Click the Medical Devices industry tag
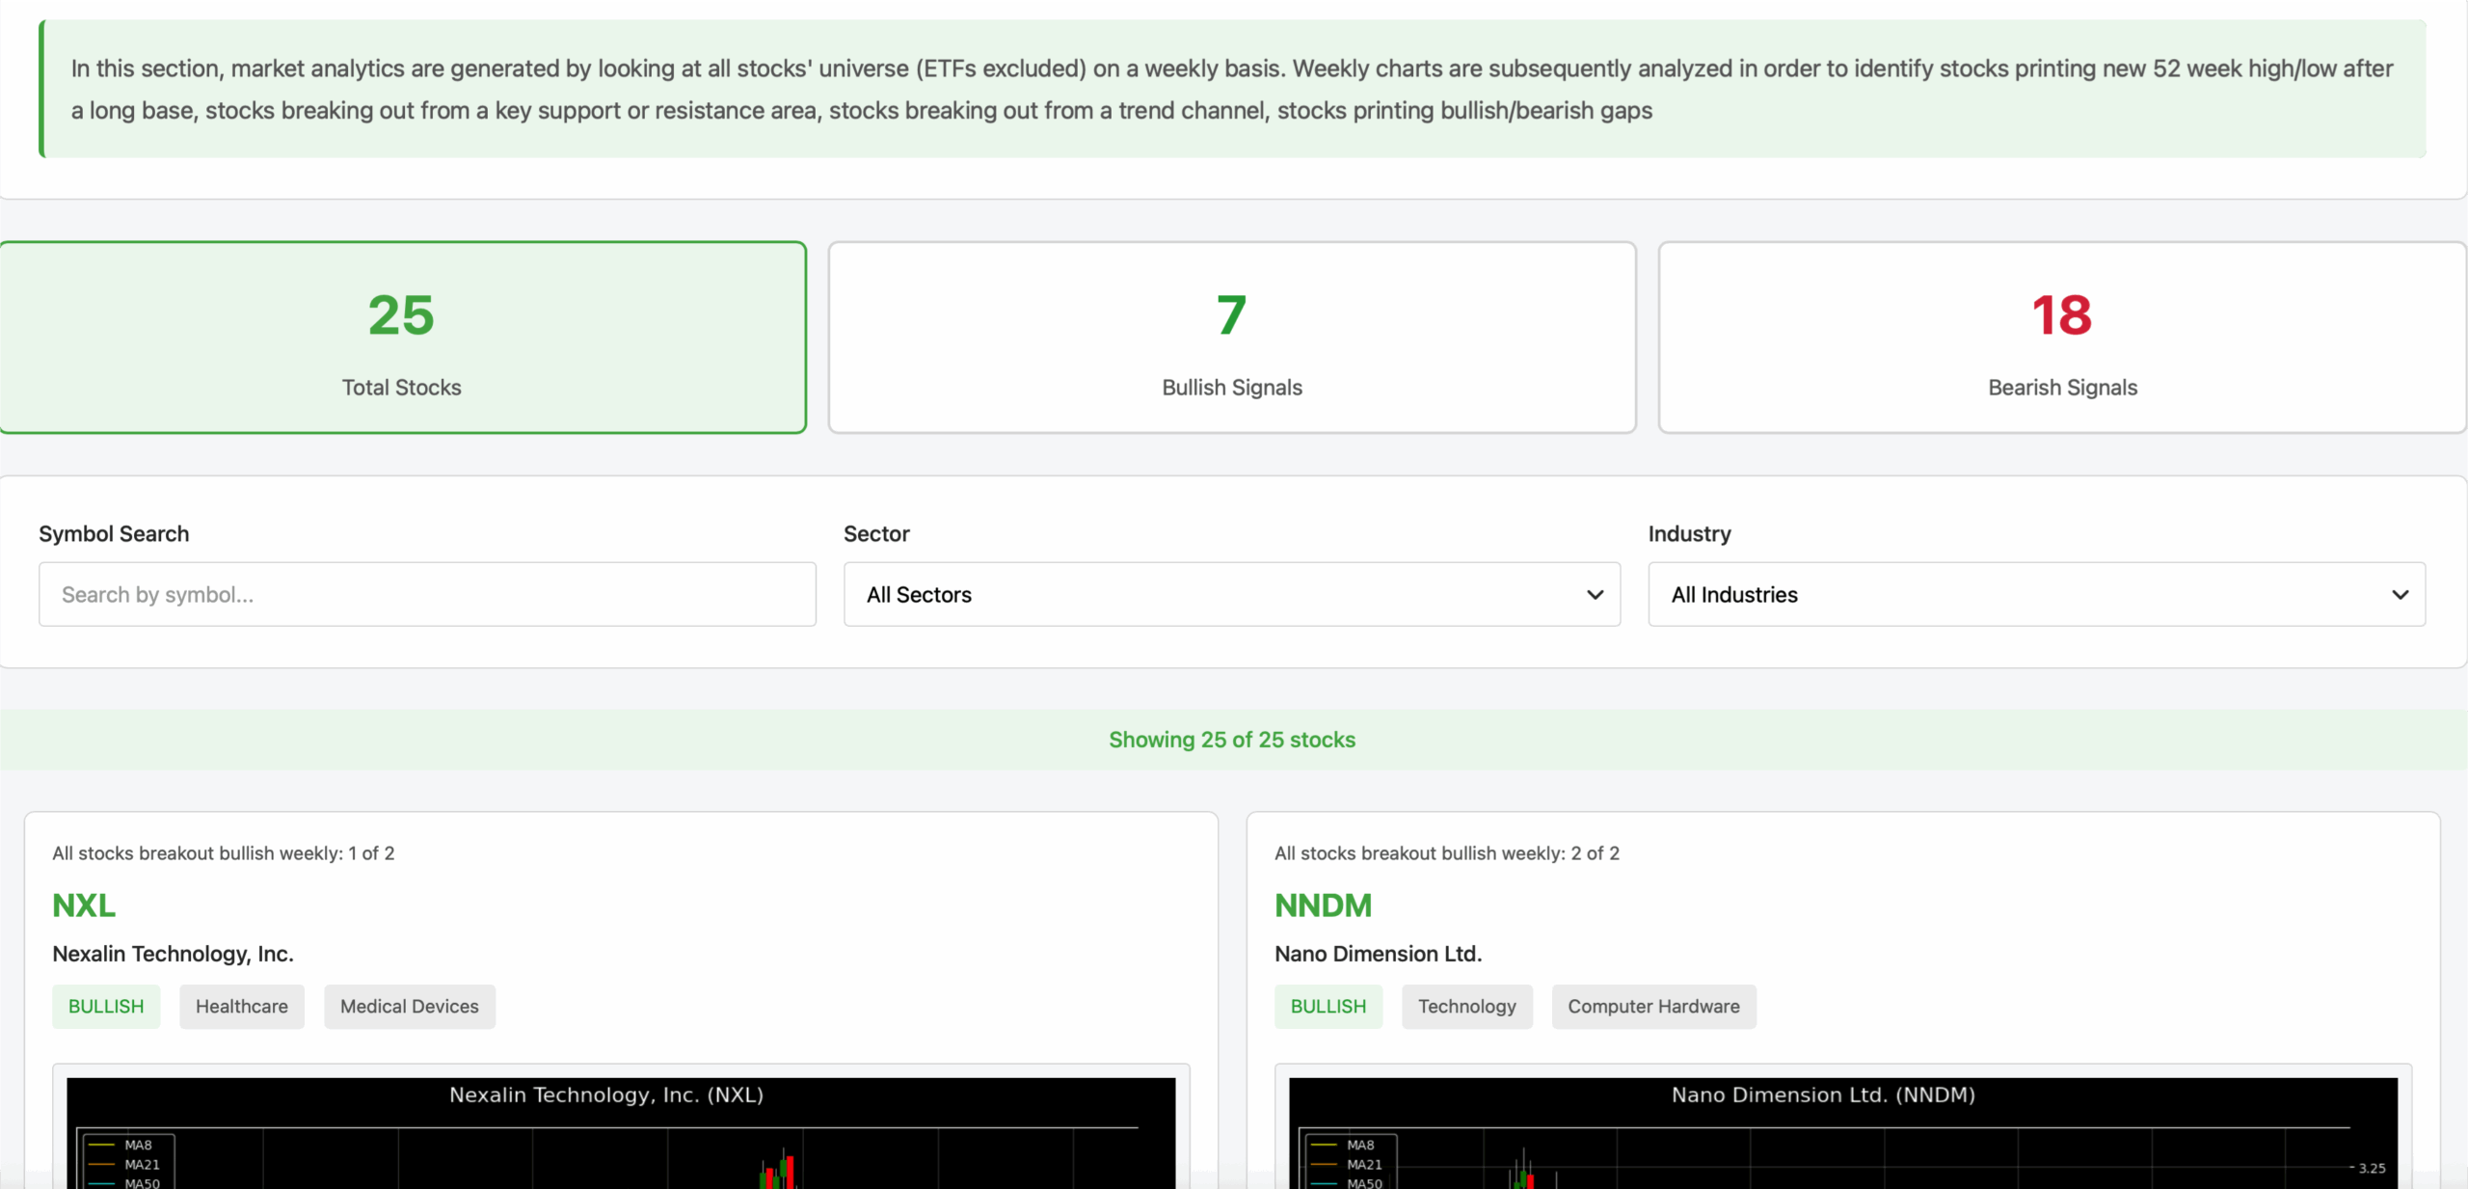The height and width of the screenshot is (1189, 2468). coord(409,1006)
